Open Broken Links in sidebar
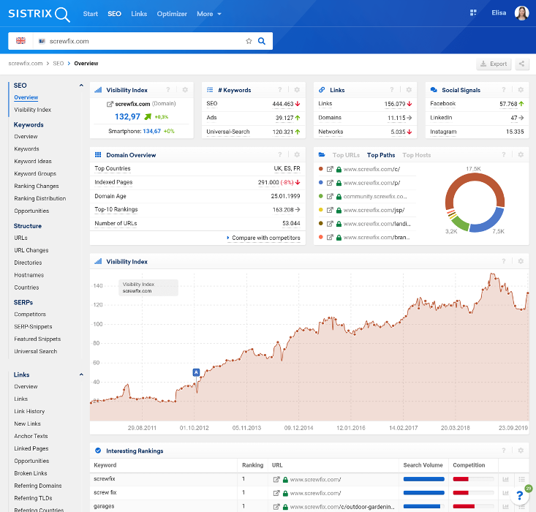This screenshot has height=512, width=536. tap(31, 473)
